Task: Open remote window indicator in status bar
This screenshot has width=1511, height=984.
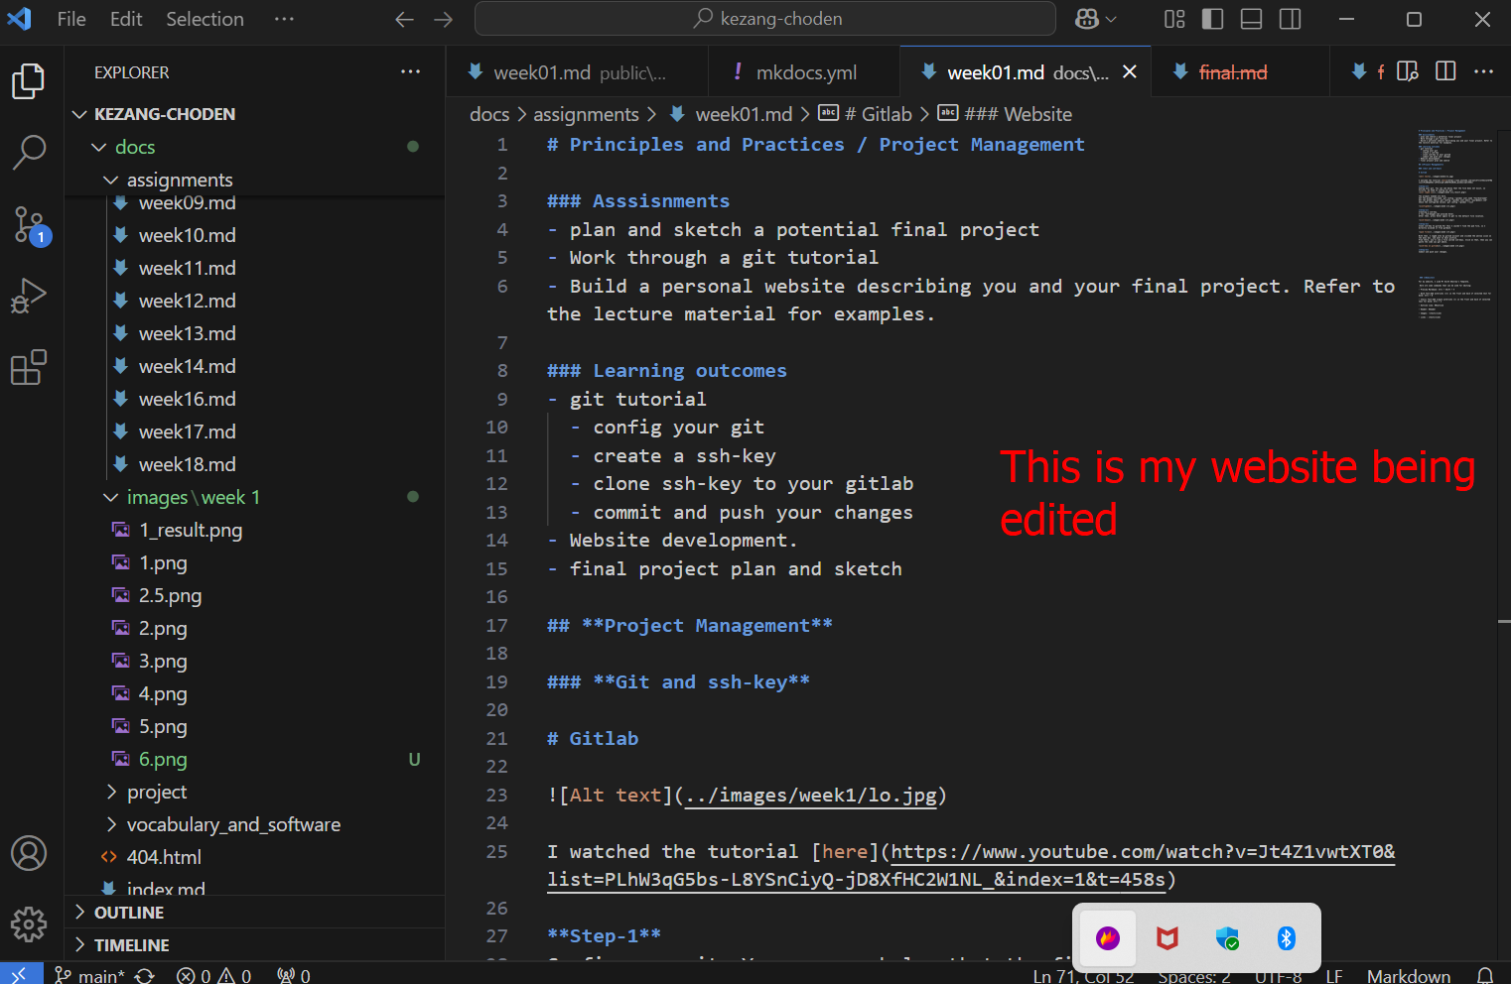Action: click(21, 974)
